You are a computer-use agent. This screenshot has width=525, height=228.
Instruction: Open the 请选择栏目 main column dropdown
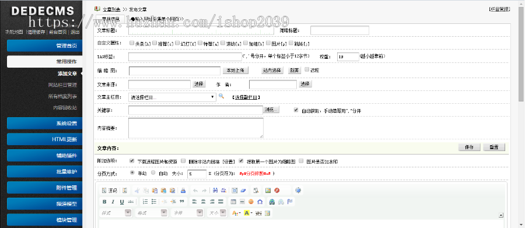[172, 97]
